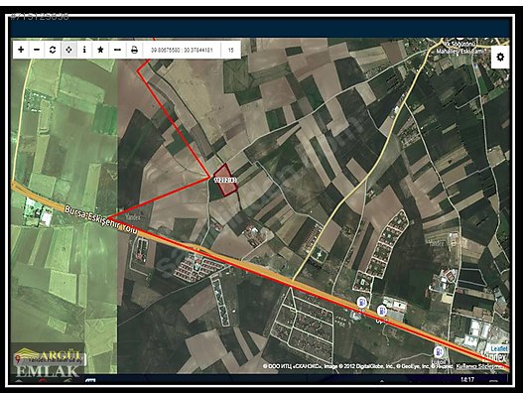Add a favorite with the star icon
The width and height of the screenshot is (524, 393).
[x=100, y=50]
